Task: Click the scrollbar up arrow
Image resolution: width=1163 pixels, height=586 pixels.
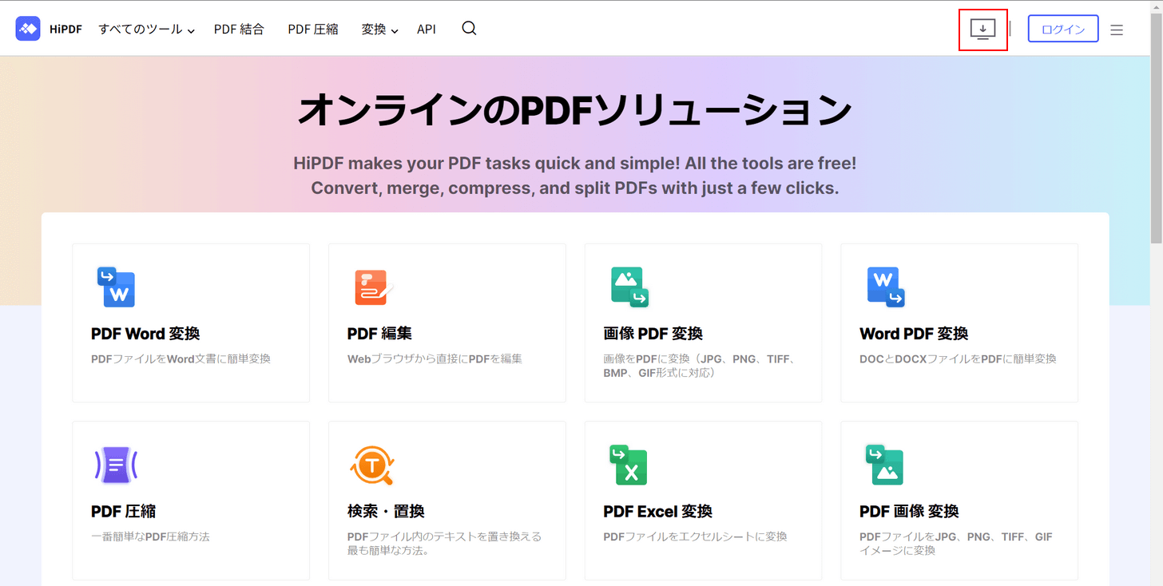Action: (x=1157, y=6)
